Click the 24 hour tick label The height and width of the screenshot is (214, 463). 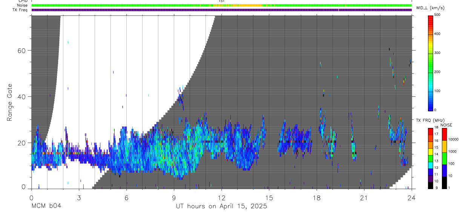coord(412,197)
